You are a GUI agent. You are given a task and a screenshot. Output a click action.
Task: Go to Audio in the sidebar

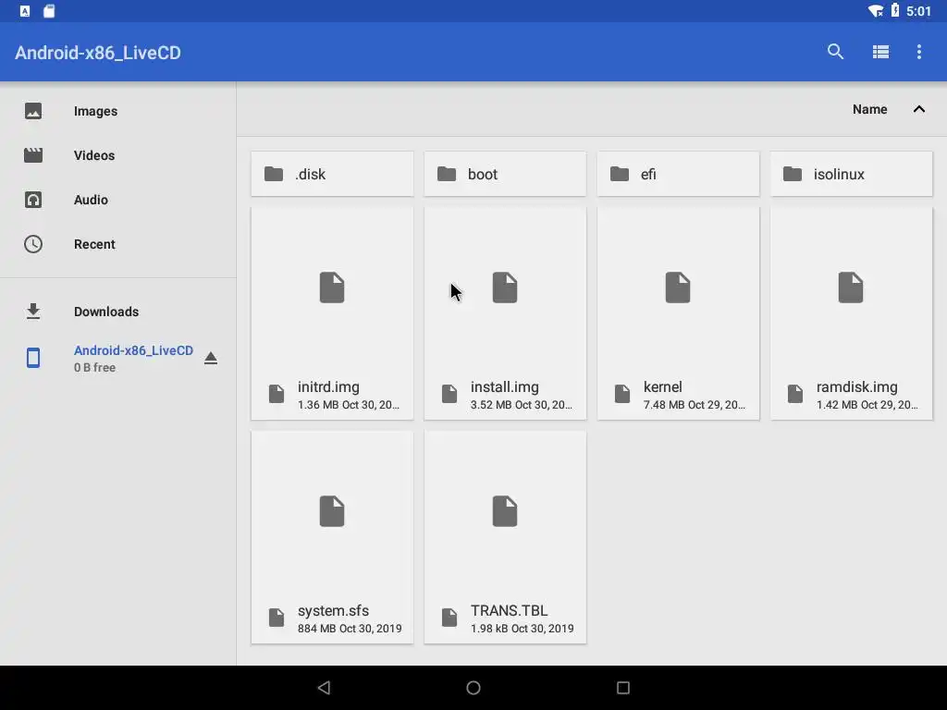click(91, 200)
